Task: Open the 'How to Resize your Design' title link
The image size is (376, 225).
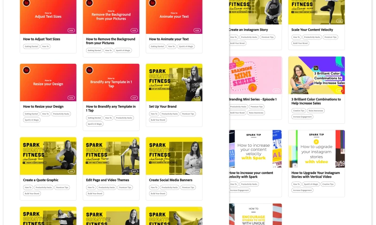Action: [43, 106]
